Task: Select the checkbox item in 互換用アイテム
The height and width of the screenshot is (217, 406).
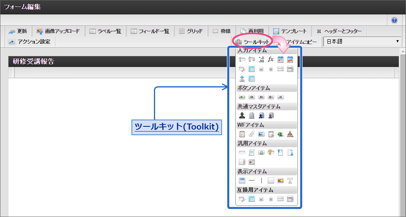Action: [x=261, y=199]
